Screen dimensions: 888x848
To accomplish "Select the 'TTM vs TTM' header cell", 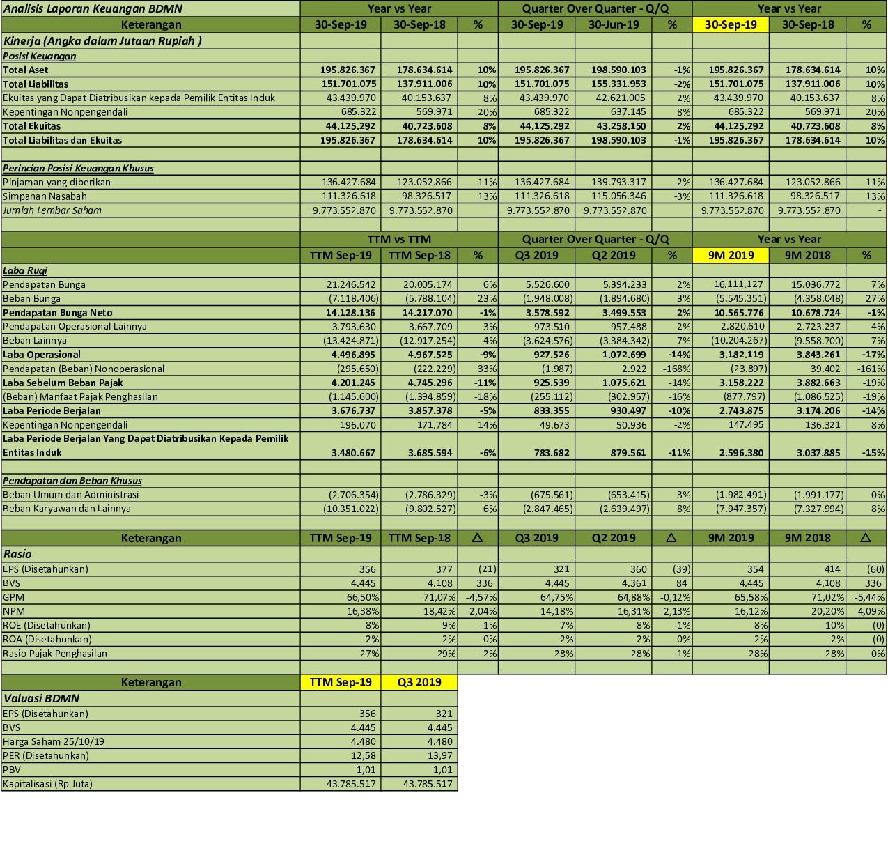I will [399, 239].
